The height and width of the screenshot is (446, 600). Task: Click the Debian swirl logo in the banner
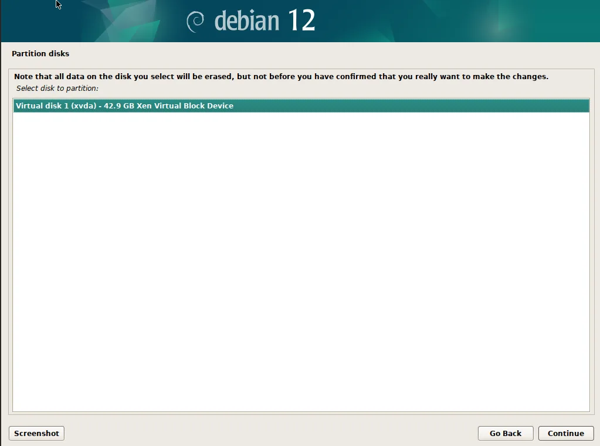(x=195, y=22)
